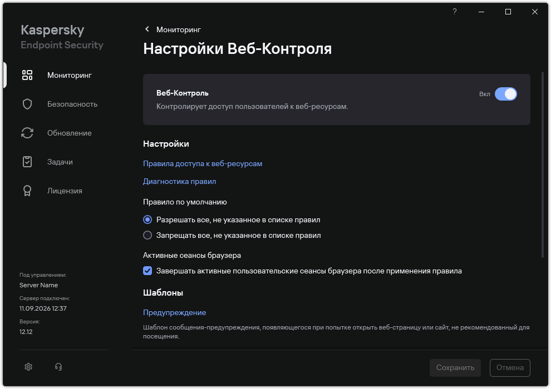Minimize the Kaspersky window
The image size is (551, 389).
coord(481,12)
